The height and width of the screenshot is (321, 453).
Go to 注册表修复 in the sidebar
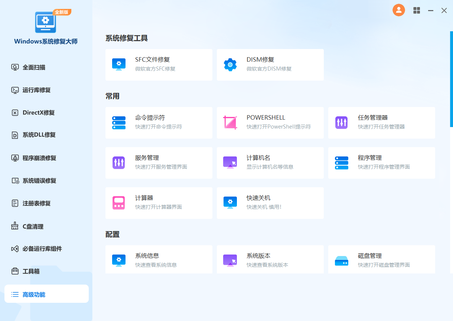(36, 203)
